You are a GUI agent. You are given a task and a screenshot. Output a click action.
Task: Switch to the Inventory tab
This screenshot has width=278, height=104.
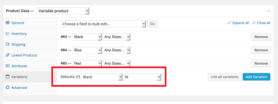point(19,33)
